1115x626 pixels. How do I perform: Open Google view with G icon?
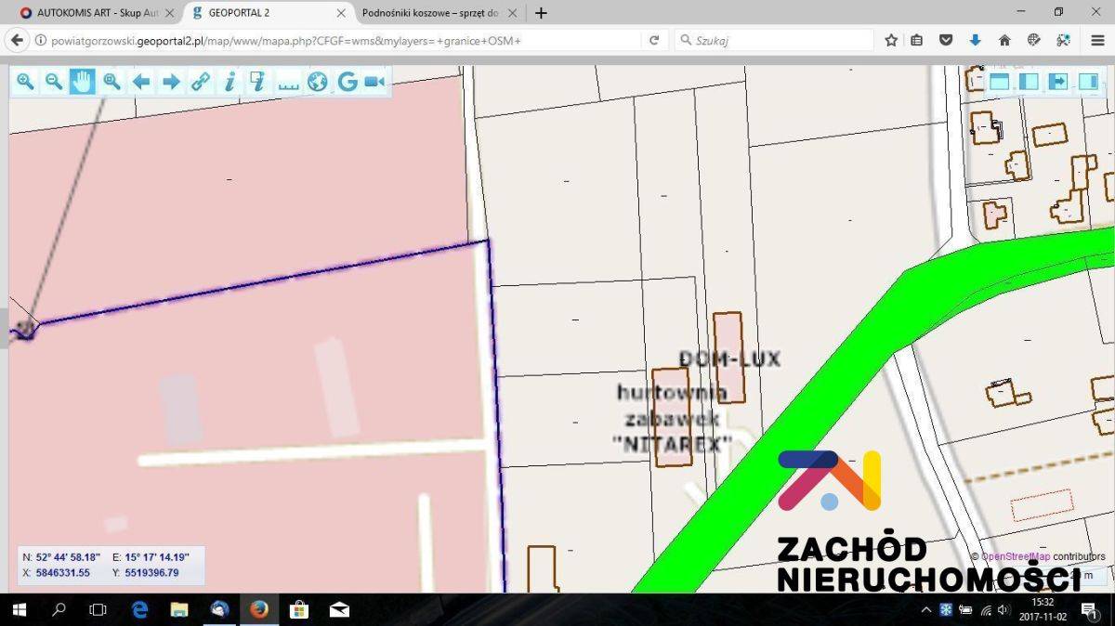coord(347,82)
